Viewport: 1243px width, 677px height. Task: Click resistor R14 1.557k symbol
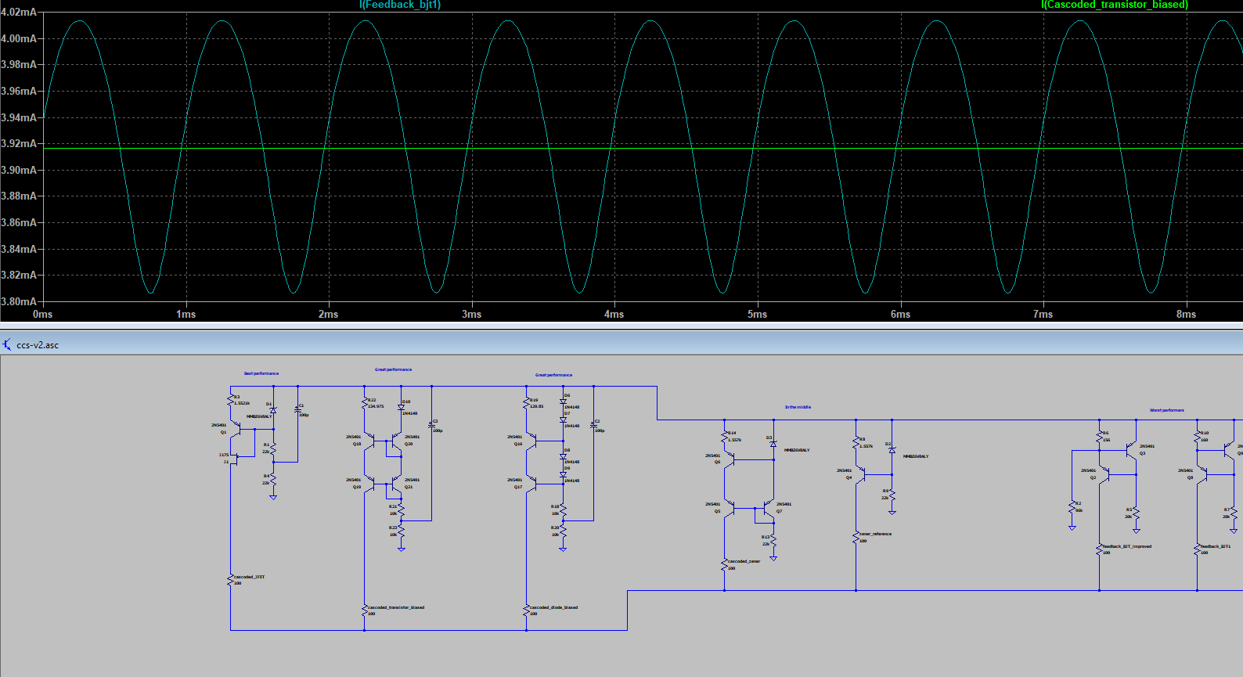pyautogui.click(x=724, y=437)
